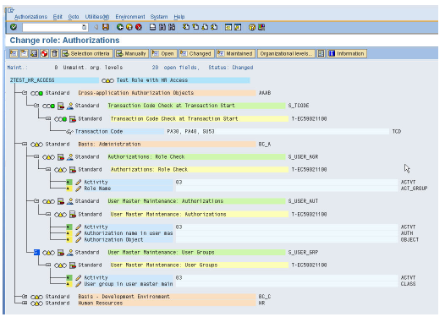Click the First Page icon
The height and width of the screenshot is (317, 445).
tap(186, 27)
